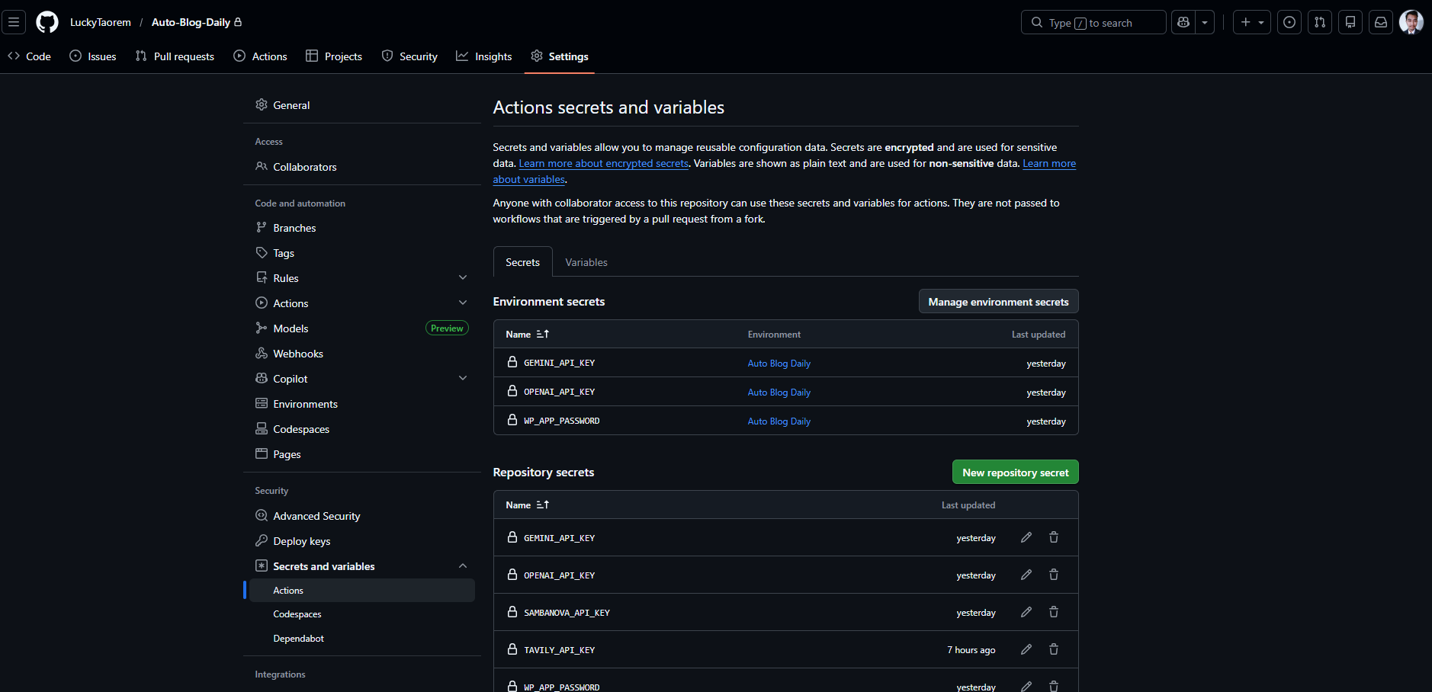Click your profile avatar
Screen dimensions: 1432x692
point(1411,22)
